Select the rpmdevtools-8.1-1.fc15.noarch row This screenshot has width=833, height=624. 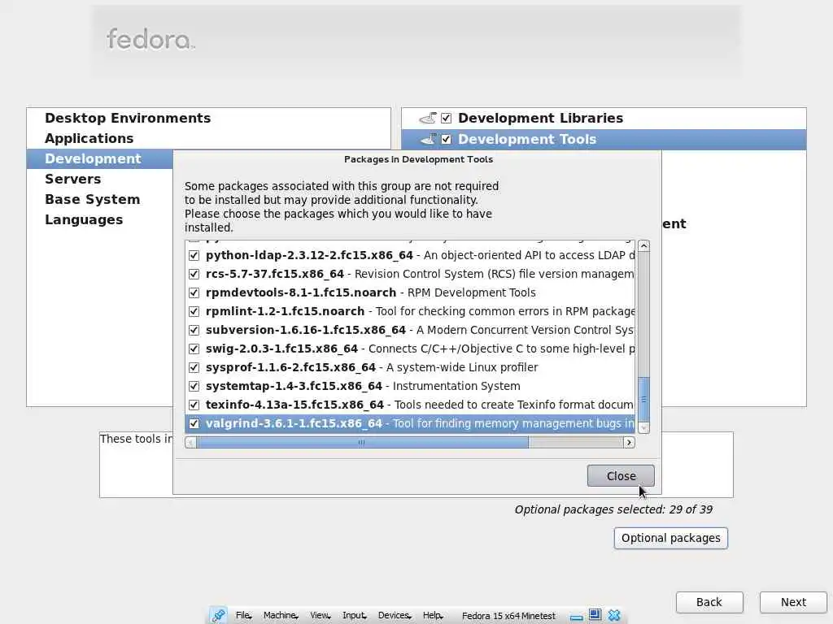[410, 292]
